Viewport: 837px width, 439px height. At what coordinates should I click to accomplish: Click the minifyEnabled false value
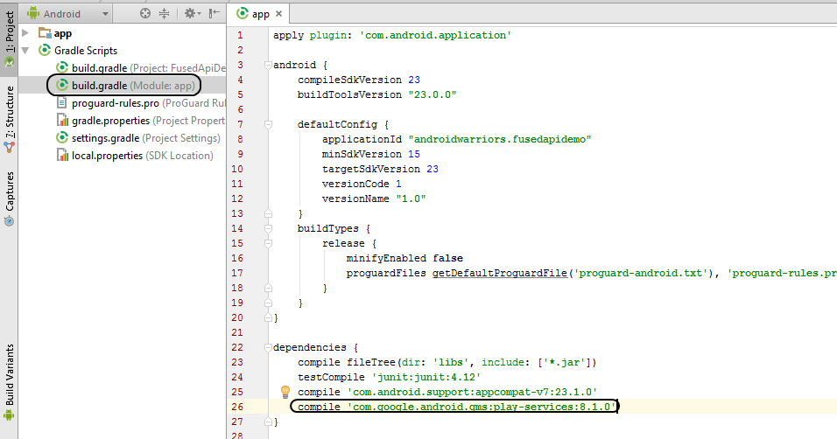448,258
